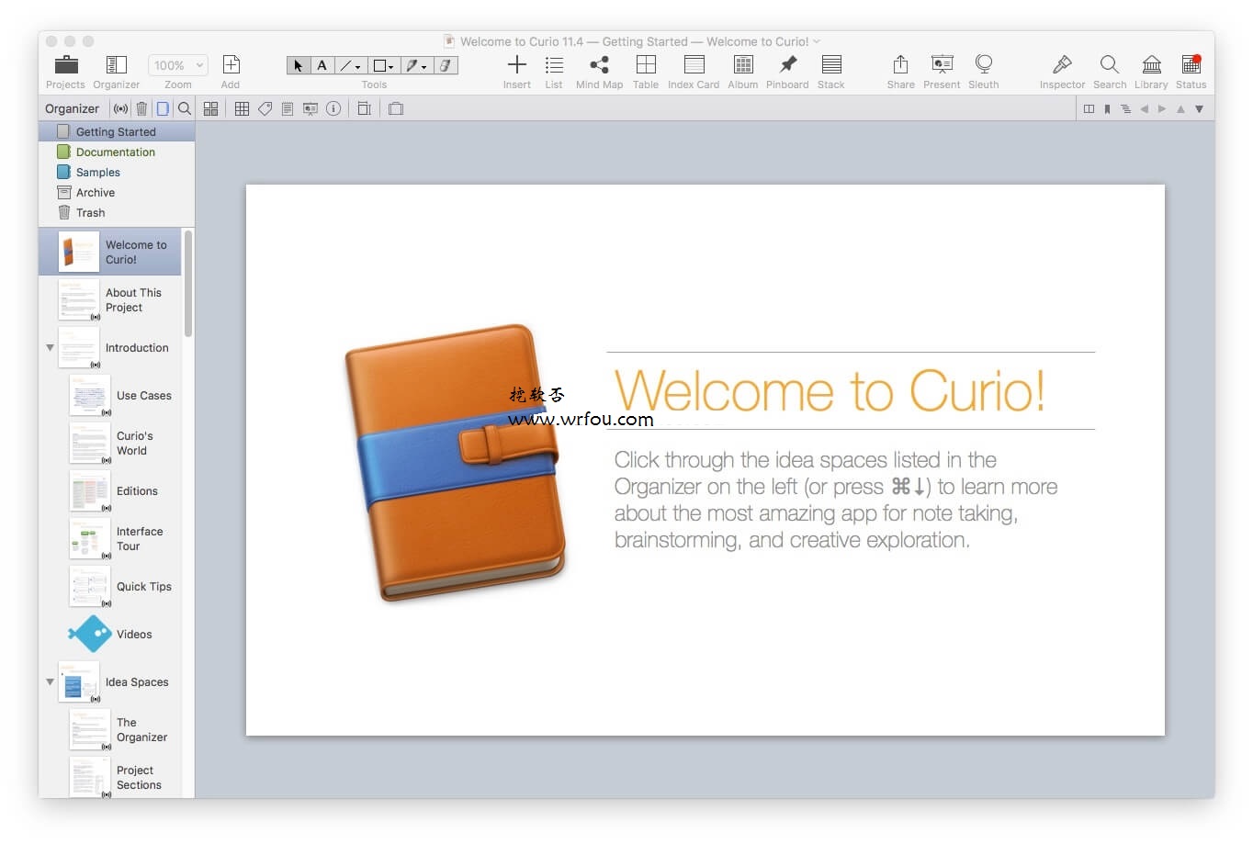Show the four-squares grid view
The image size is (1253, 844).
(210, 108)
